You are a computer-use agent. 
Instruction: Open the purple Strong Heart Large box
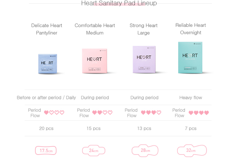(x=144, y=59)
